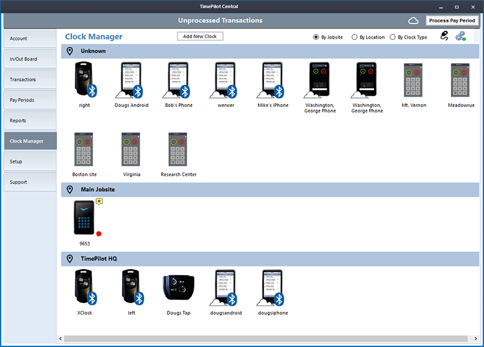Click the USB link icon beside gear
Viewport: 484px width, 347px height.
pos(444,36)
